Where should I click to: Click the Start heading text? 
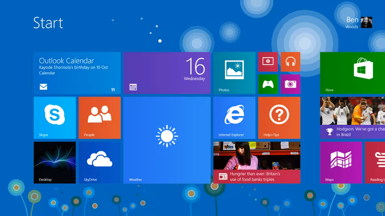[48, 23]
